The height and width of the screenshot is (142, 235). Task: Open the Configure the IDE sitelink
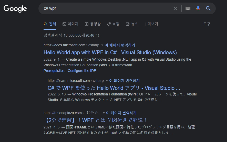(x=82, y=71)
